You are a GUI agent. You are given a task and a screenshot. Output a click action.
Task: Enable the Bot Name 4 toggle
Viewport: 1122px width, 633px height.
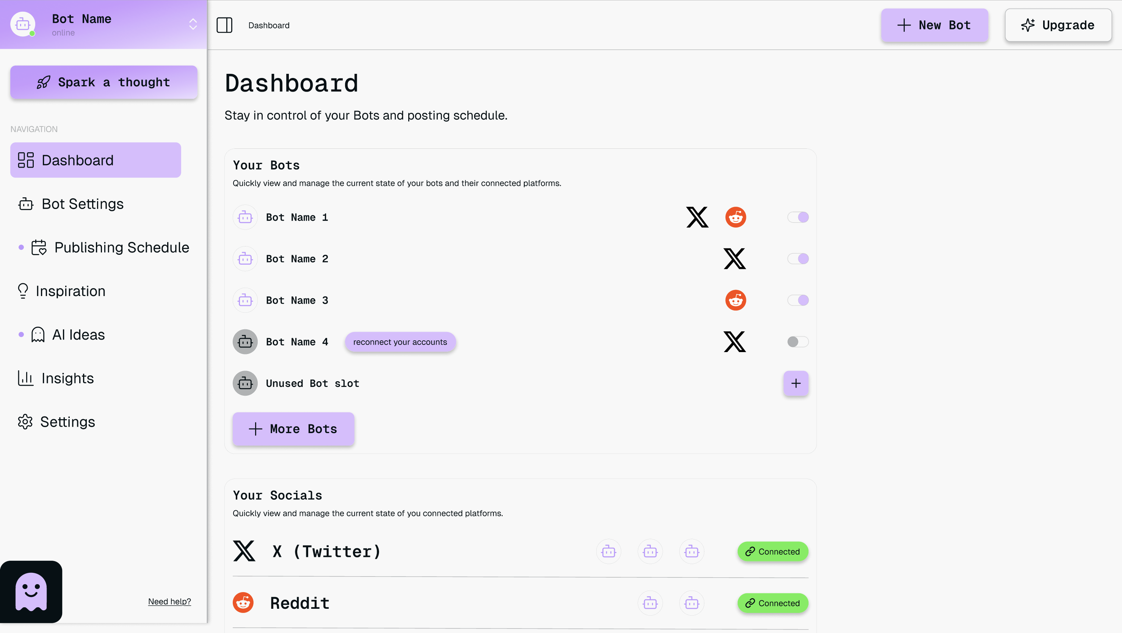click(798, 342)
